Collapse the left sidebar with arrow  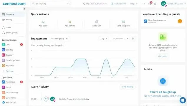[24, 9]
